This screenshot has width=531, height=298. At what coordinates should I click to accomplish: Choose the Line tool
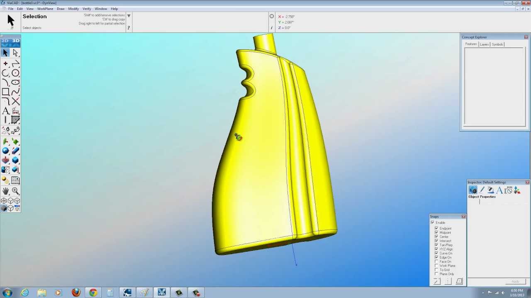[x=15, y=64]
